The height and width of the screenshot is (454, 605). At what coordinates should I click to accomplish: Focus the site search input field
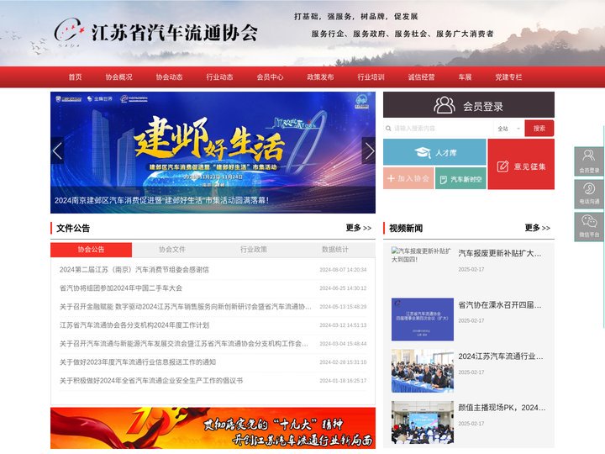click(x=439, y=129)
